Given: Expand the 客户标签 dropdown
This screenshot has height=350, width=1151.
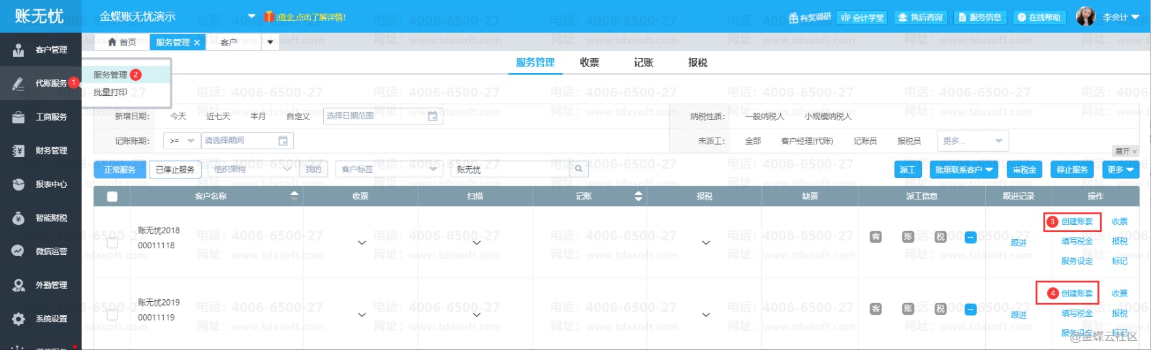Looking at the screenshot, I should (388, 169).
